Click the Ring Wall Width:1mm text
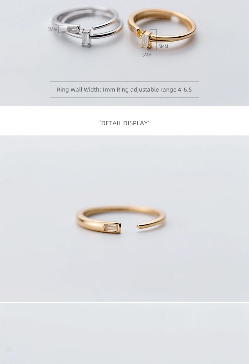This screenshot has width=249, height=364. pyautogui.click(x=86, y=89)
